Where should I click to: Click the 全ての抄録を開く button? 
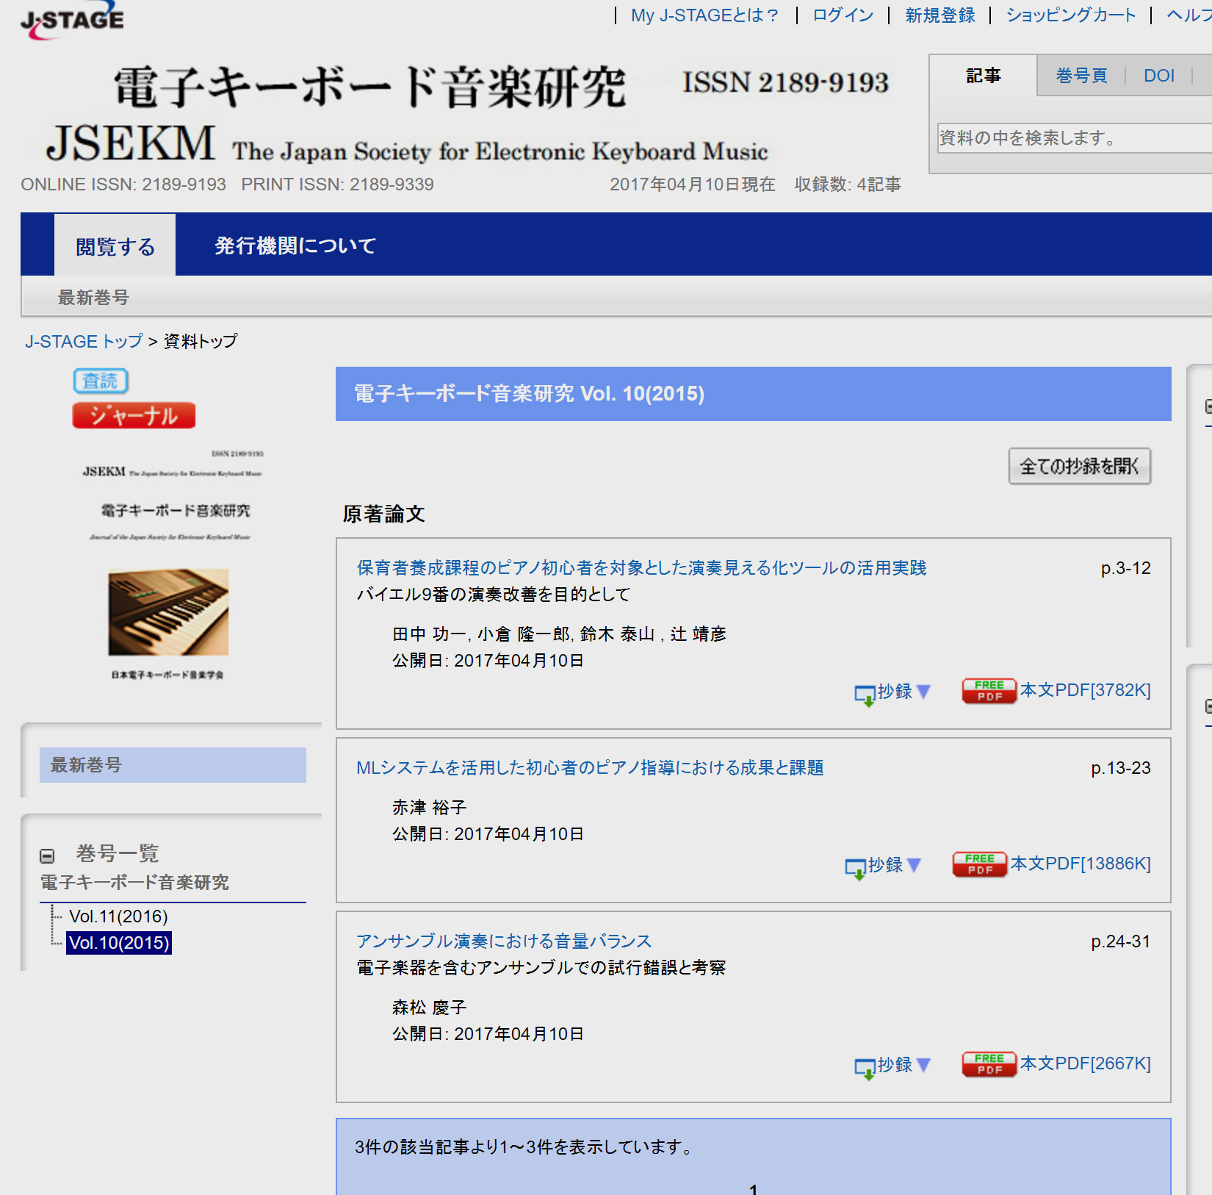point(1079,466)
